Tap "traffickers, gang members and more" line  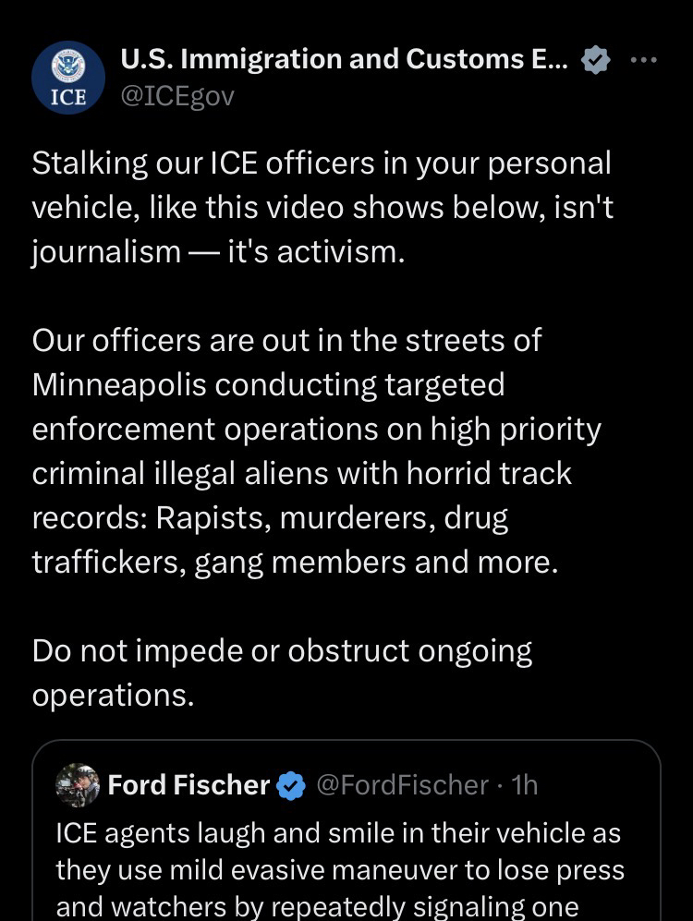(x=295, y=563)
